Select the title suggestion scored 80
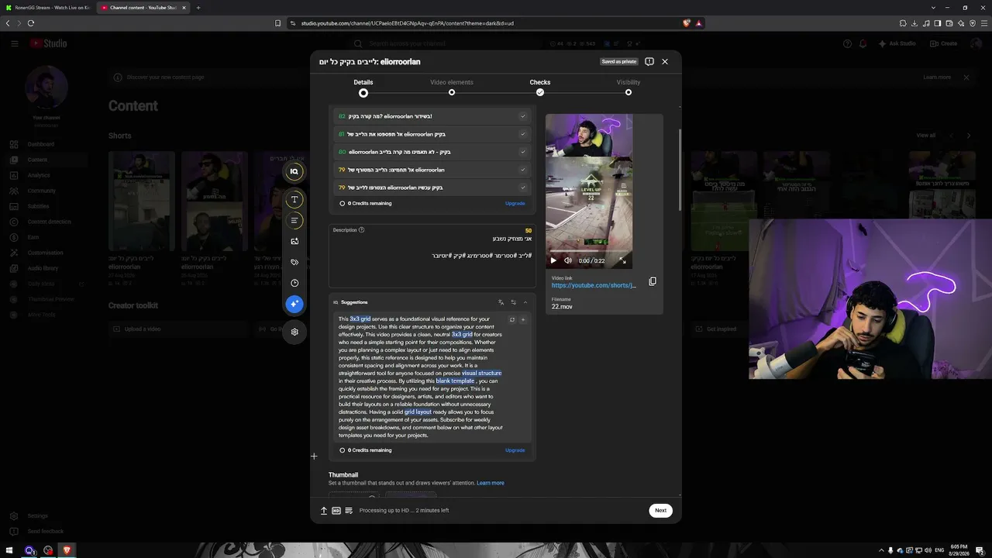 pyautogui.click(x=432, y=152)
